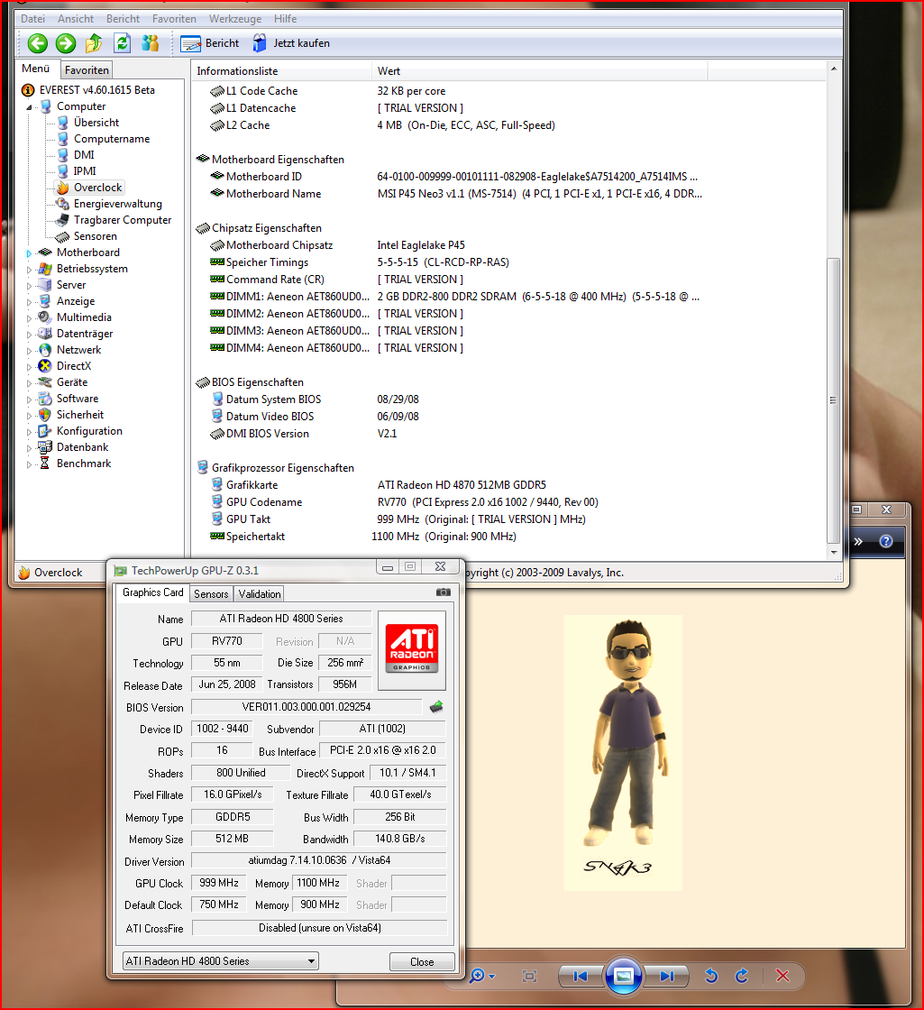Click the scrollbar down arrow in EVEREST
This screenshot has height=1010, width=924.
pos(833,552)
